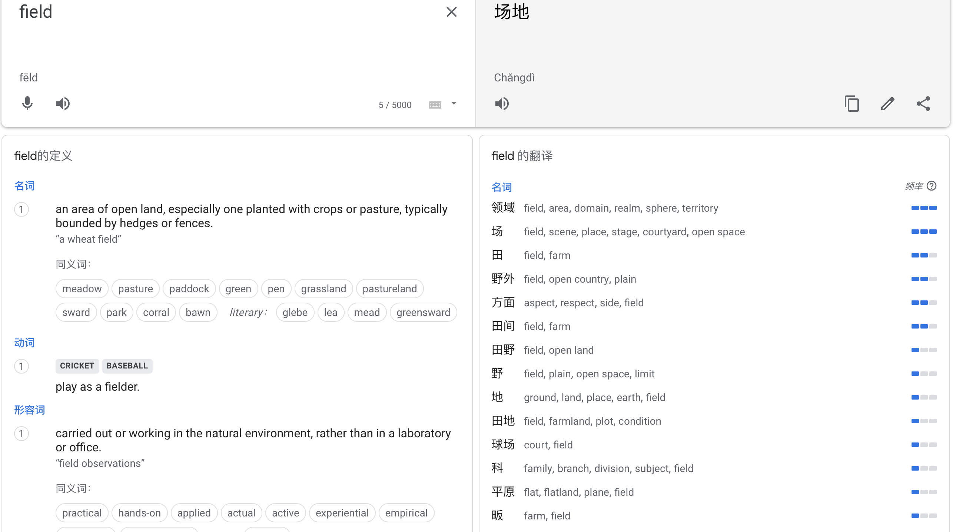The width and height of the screenshot is (956, 532).
Task: Select the translation 领域
Action: (x=503, y=208)
